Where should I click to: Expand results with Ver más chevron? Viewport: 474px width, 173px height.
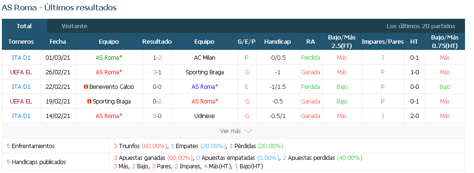(x=248, y=131)
